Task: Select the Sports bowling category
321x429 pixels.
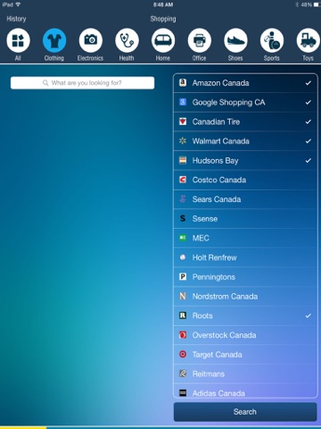Action: [272, 40]
